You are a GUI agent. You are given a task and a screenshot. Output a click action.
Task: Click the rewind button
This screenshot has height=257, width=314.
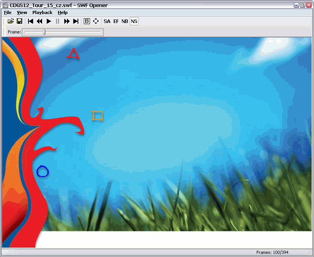40,21
